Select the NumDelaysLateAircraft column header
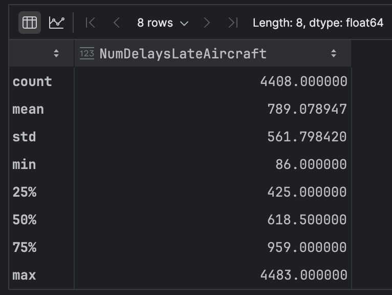Screen dimensions: 392x295 click(x=183, y=53)
